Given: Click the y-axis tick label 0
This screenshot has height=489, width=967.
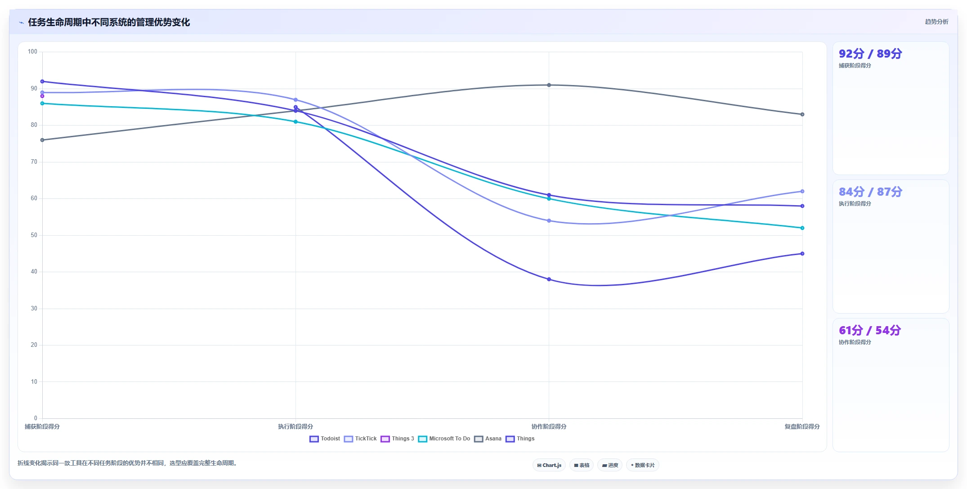Looking at the screenshot, I should click(x=36, y=418).
